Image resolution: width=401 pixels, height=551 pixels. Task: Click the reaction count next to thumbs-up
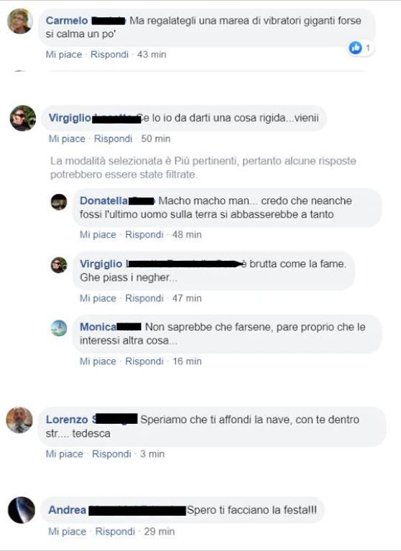tap(368, 47)
